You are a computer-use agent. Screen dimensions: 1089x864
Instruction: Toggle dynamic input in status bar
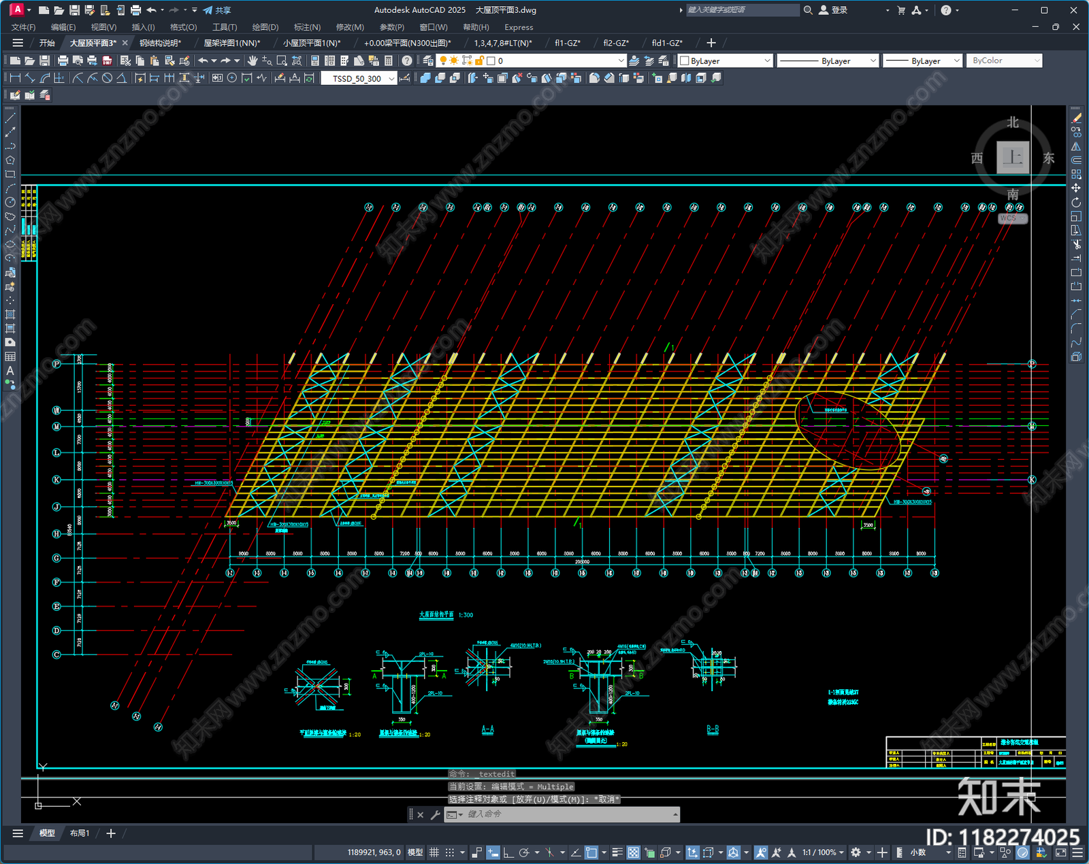493,852
